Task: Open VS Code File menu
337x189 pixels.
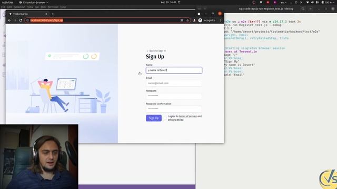Action: [x=3, y=7]
